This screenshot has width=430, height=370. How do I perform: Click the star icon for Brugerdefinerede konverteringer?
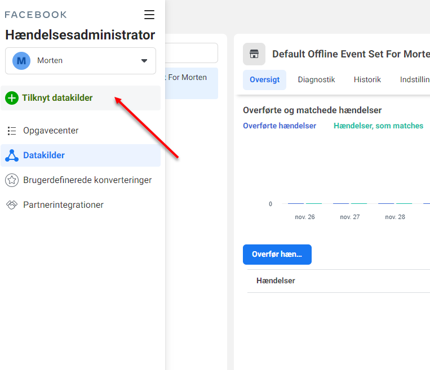pos(12,180)
